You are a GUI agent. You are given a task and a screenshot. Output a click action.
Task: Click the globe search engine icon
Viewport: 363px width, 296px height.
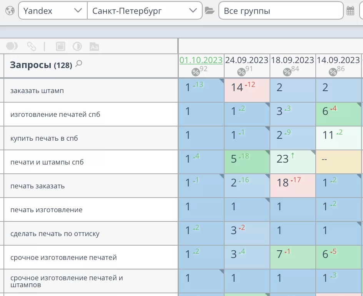[10, 11]
